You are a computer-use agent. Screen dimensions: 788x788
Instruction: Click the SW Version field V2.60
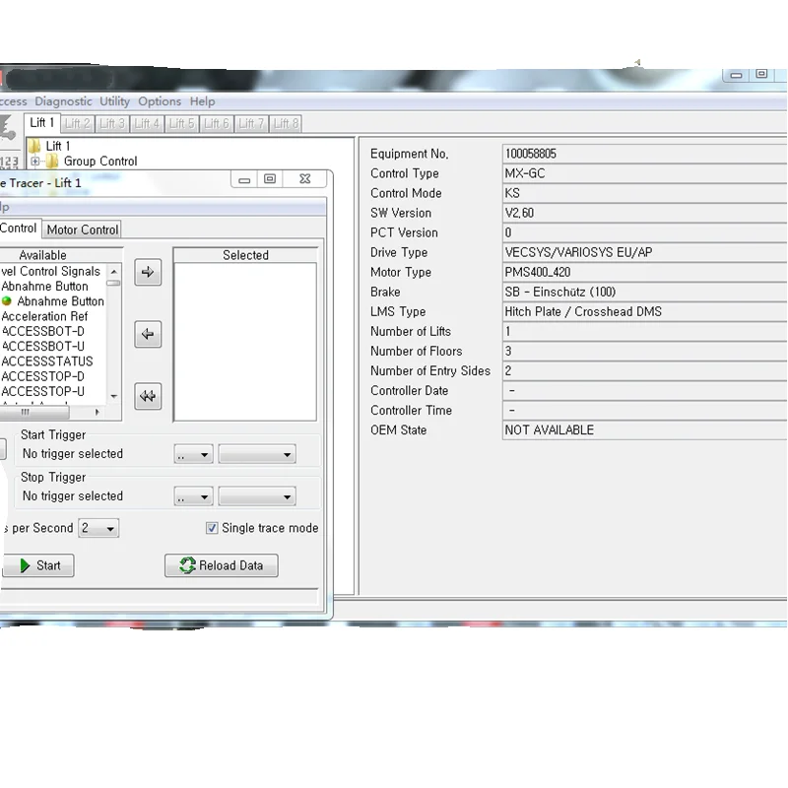coord(645,213)
